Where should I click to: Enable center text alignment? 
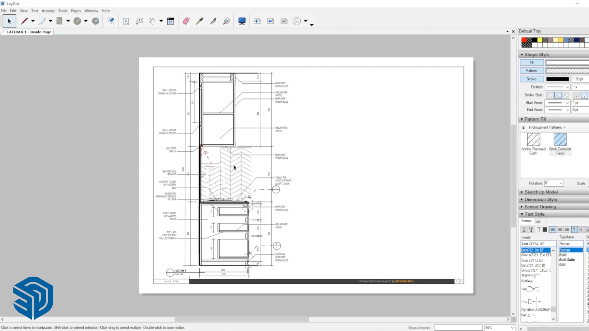point(560,230)
